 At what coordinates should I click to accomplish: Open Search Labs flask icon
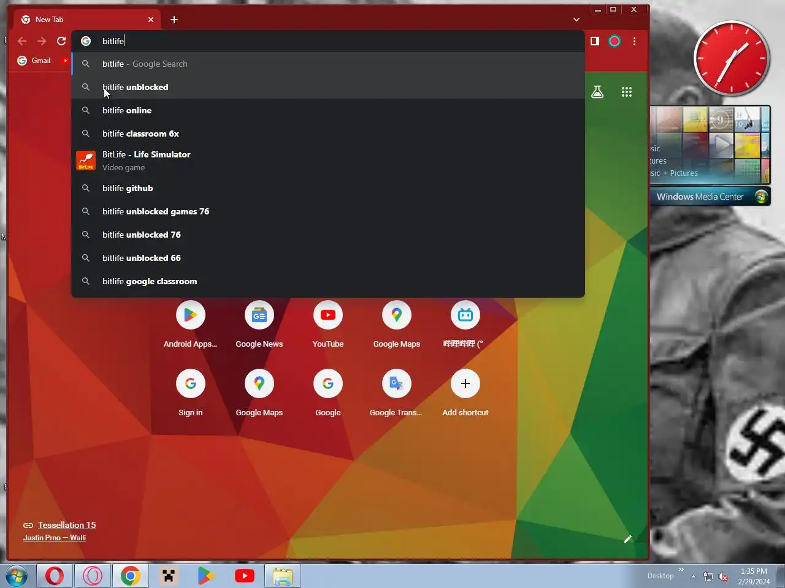[x=597, y=92]
